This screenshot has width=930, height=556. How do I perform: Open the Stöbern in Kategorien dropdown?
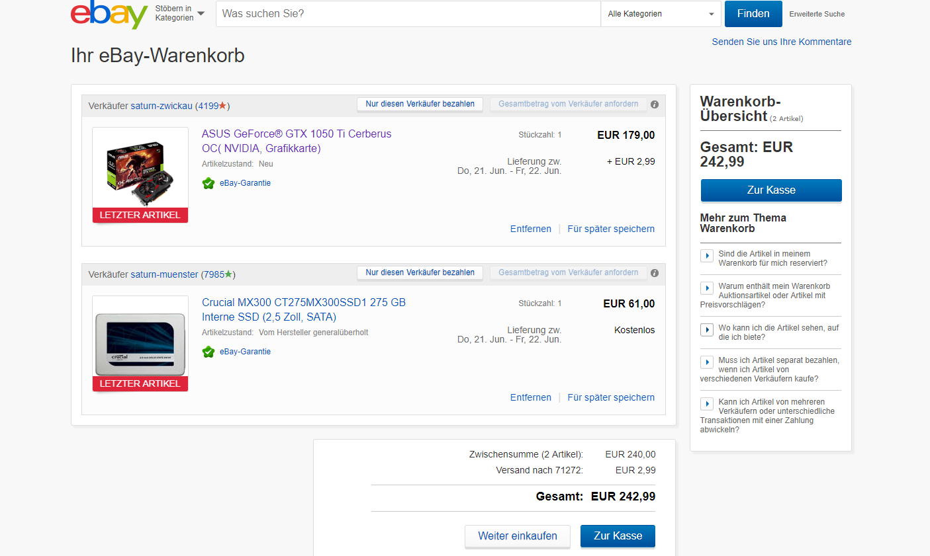[x=180, y=13]
